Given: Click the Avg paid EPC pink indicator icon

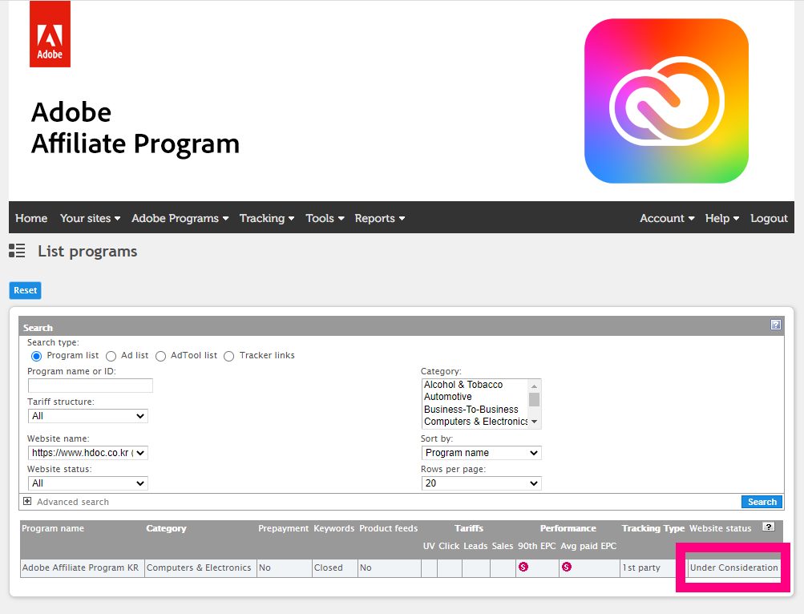Looking at the screenshot, I should coord(566,567).
